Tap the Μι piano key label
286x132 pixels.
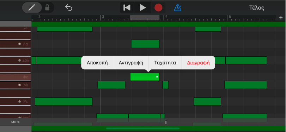click(x=26, y=85)
